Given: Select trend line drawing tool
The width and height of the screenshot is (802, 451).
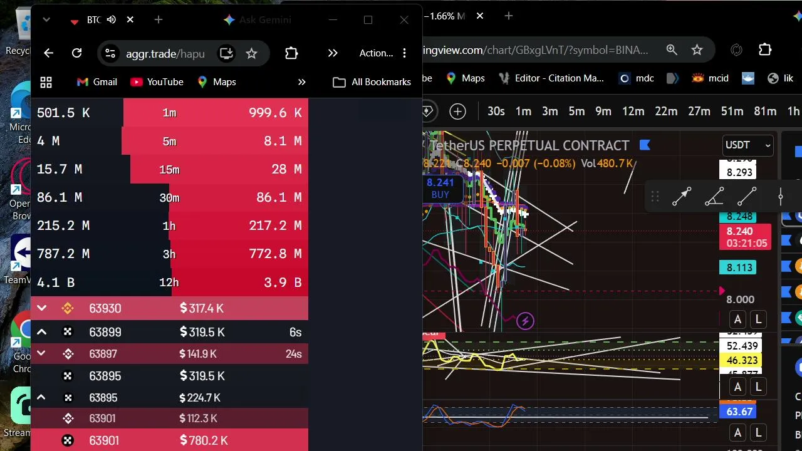Looking at the screenshot, I should [x=747, y=197].
